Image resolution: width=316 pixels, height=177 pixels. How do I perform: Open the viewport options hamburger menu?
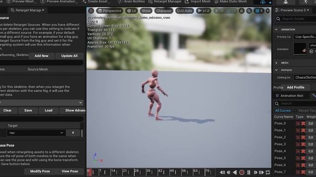tap(91, 11)
